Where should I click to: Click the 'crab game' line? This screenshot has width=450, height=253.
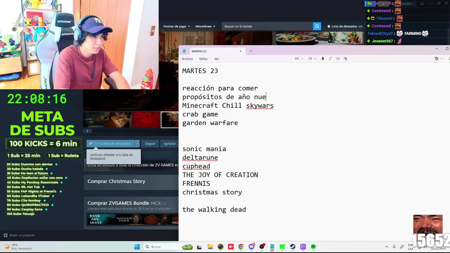[200, 115]
